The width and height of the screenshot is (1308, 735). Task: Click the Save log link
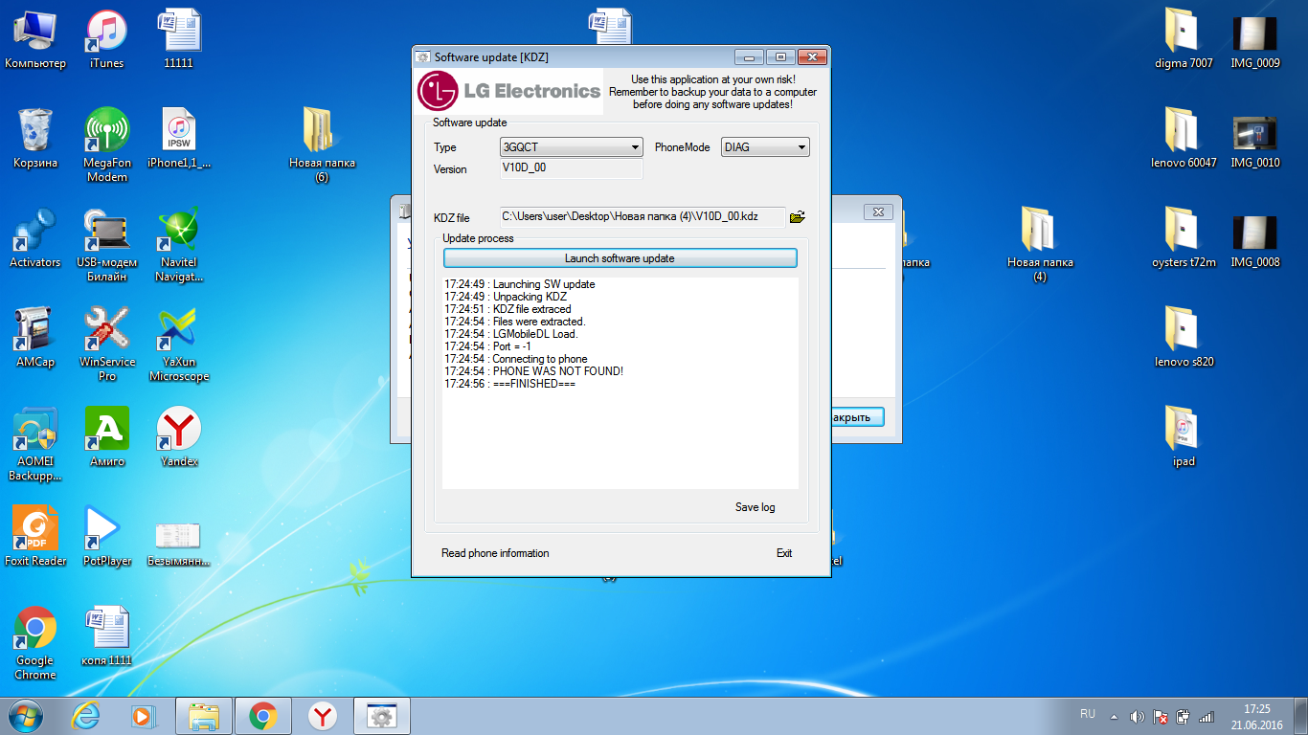pyautogui.click(x=755, y=507)
